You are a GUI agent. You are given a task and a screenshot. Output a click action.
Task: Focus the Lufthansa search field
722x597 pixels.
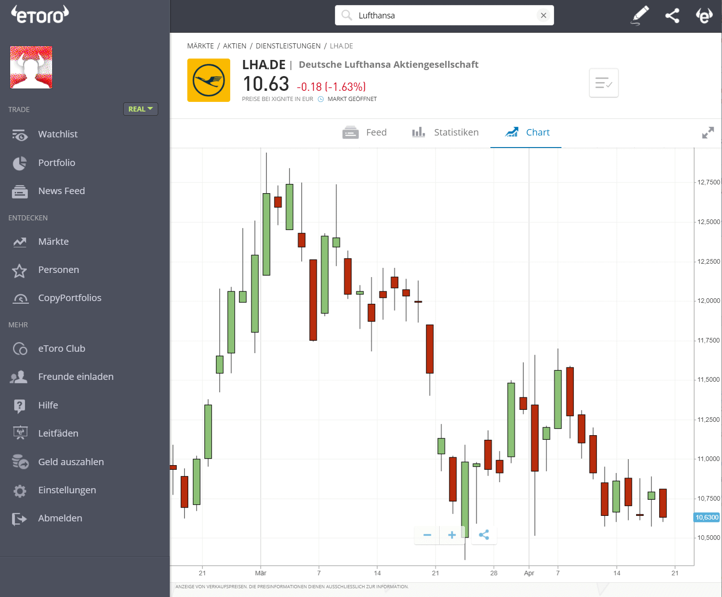(x=444, y=15)
